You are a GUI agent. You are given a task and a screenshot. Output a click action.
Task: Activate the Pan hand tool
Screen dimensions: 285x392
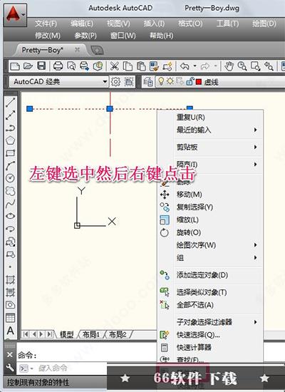tap(229, 66)
